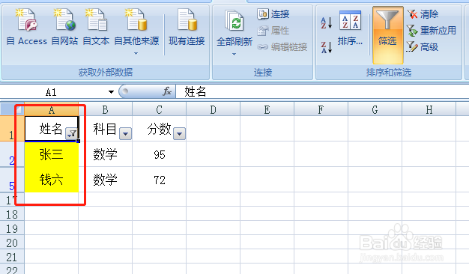Click formula bar containing 姓名
This screenshot has width=469, height=274.
[x=322, y=92]
